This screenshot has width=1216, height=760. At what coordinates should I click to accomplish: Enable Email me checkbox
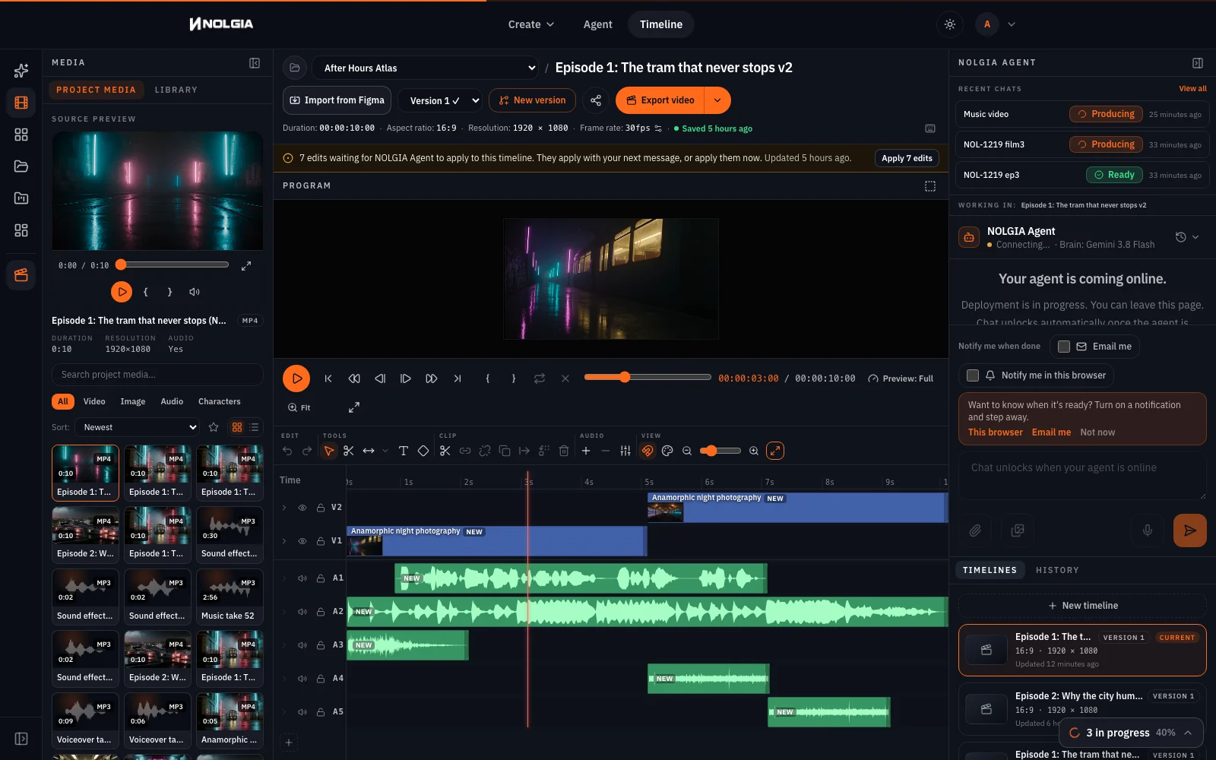(x=1064, y=347)
